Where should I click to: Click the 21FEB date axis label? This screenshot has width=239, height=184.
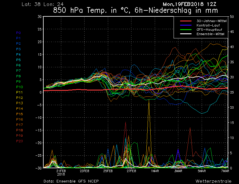click(x=61, y=171)
